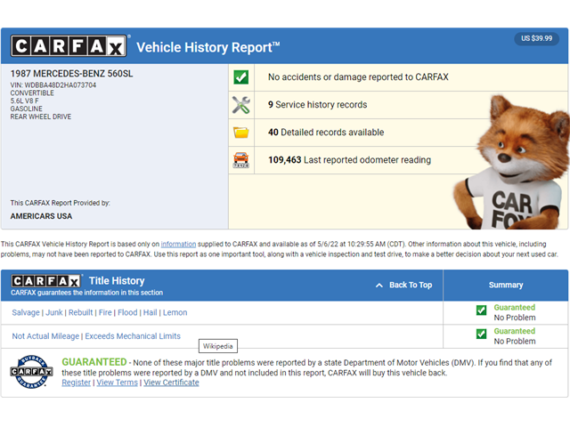The image size is (570, 427).
Task: Click the Register guarantee link
Action: [x=77, y=383]
